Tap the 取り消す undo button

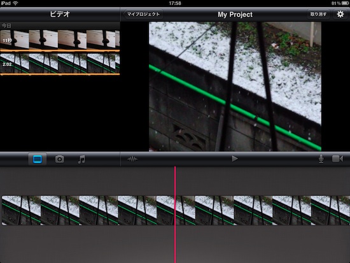(x=318, y=14)
